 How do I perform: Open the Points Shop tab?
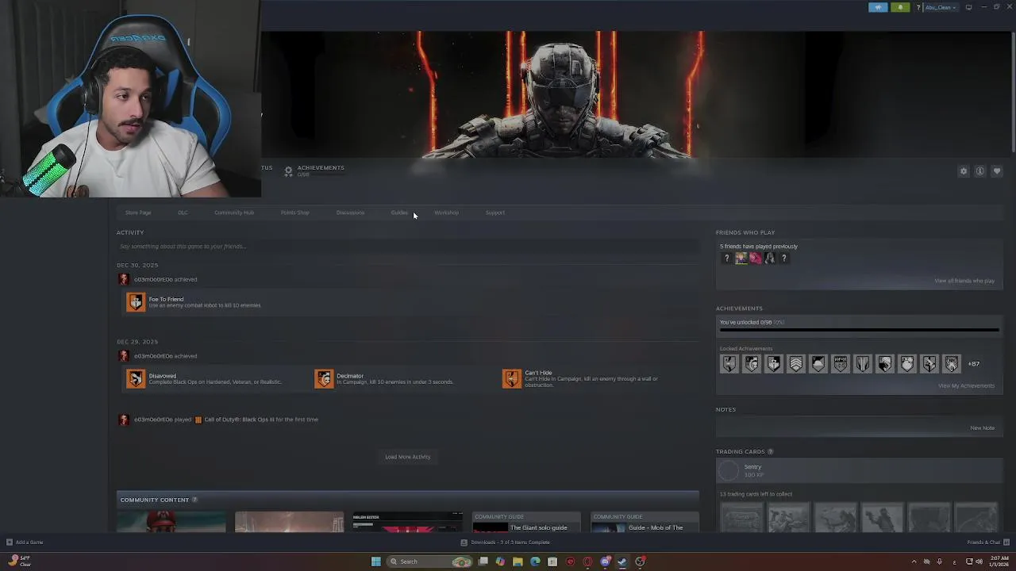294,213
